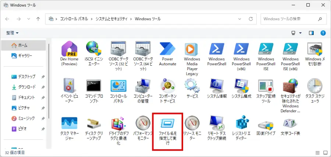331x157 pixels.
Task: Click Windows ツール breadcrumb segment
Action: [x=148, y=19]
